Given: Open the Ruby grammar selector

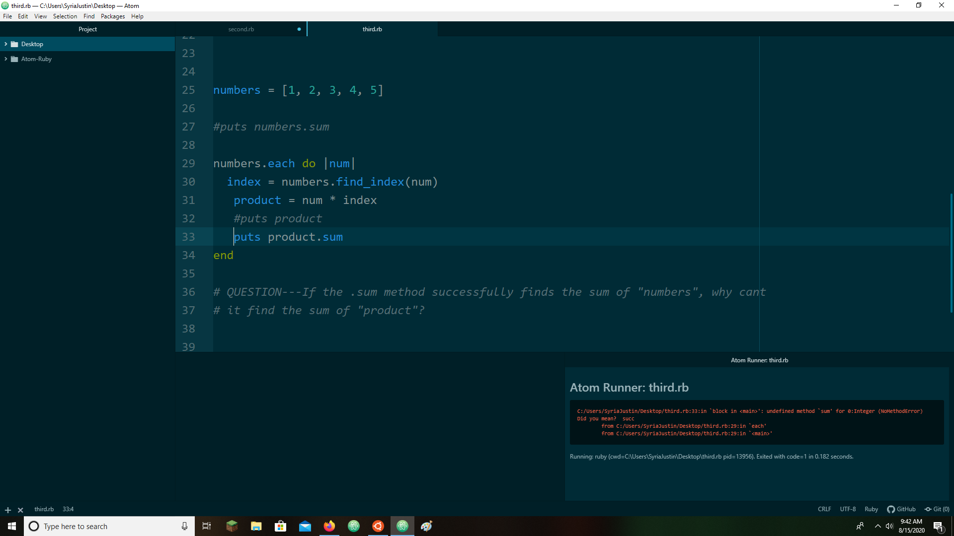Looking at the screenshot, I should [871, 509].
